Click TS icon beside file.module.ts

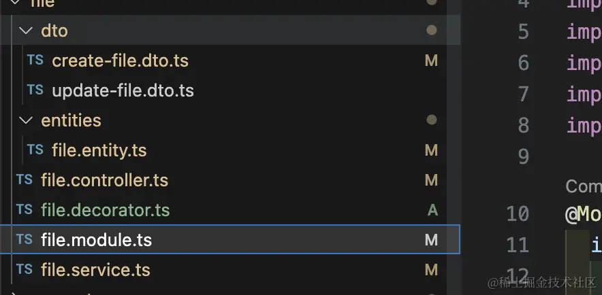click(24, 240)
